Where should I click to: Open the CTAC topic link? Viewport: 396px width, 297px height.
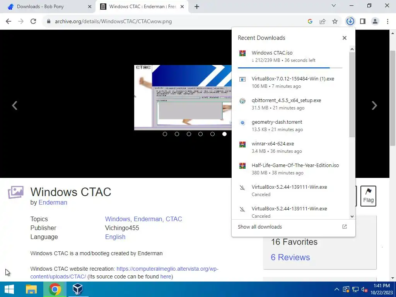tap(174, 219)
